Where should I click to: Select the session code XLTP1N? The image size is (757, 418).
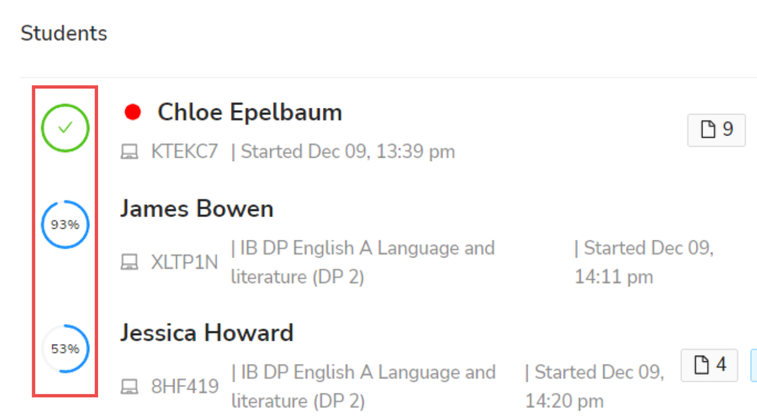(185, 262)
